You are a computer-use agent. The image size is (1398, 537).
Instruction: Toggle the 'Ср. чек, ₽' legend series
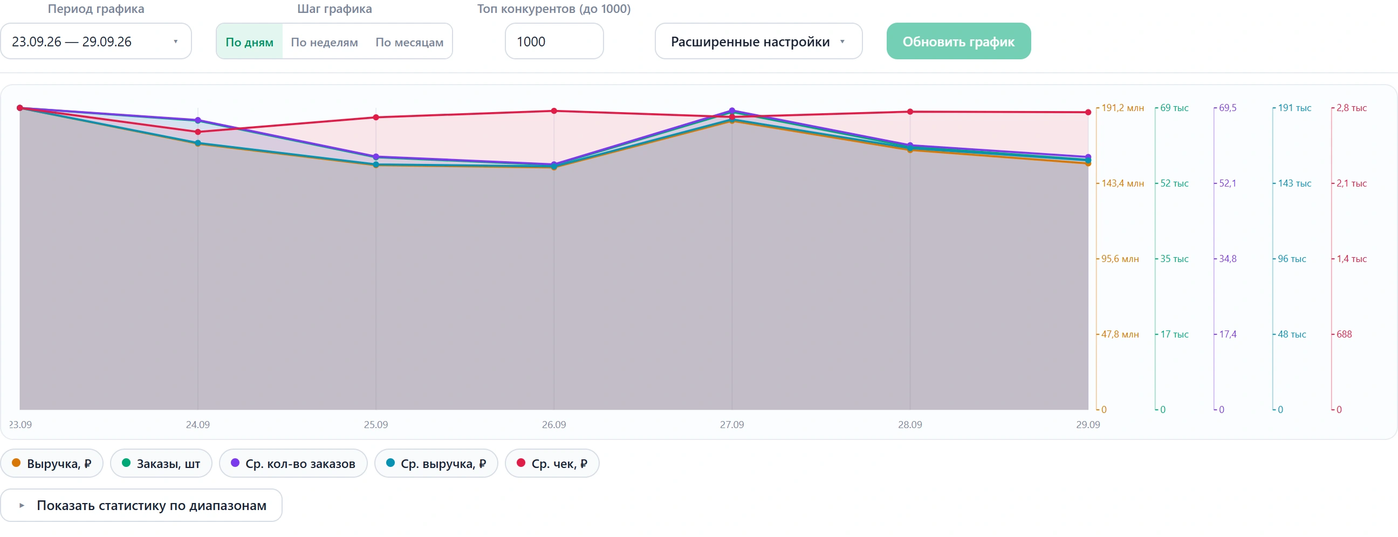pyautogui.click(x=552, y=464)
